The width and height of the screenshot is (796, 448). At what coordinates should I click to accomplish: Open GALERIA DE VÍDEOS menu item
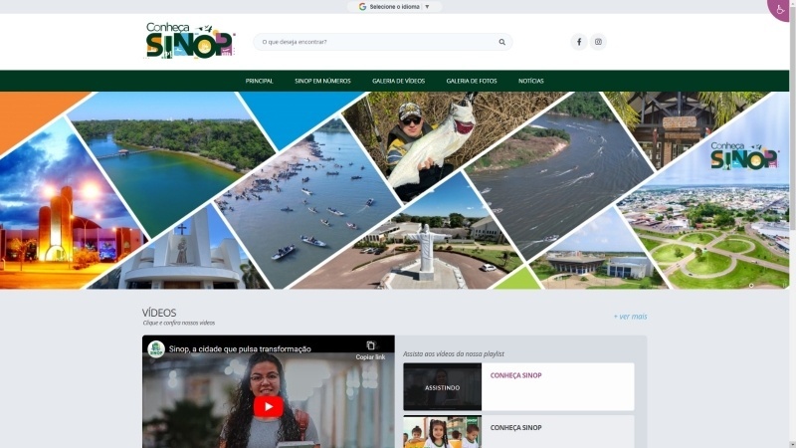[399, 81]
